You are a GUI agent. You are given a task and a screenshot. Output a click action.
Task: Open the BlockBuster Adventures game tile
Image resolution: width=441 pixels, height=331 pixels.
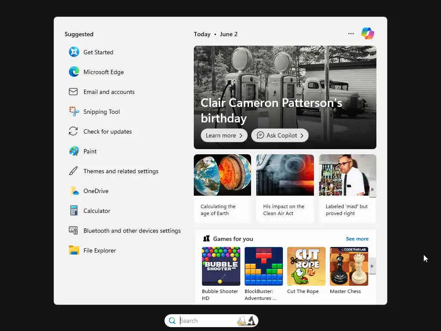264,274
